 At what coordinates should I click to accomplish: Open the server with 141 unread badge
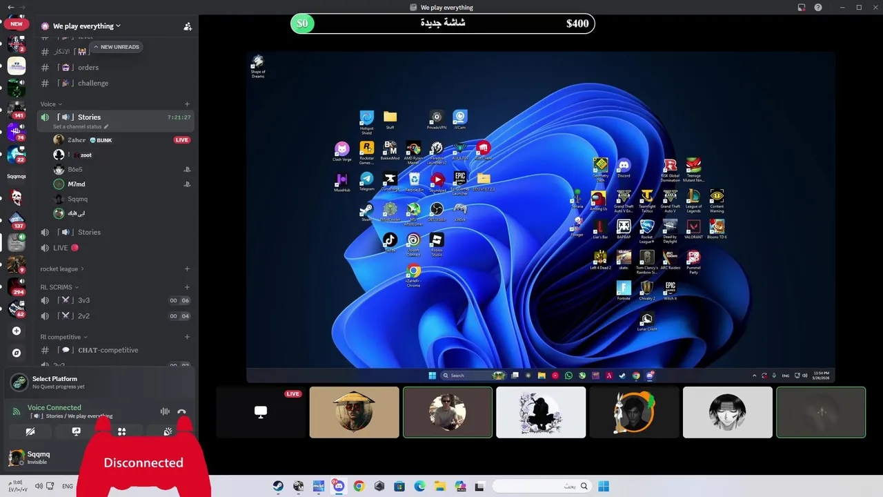click(x=17, y=110)
